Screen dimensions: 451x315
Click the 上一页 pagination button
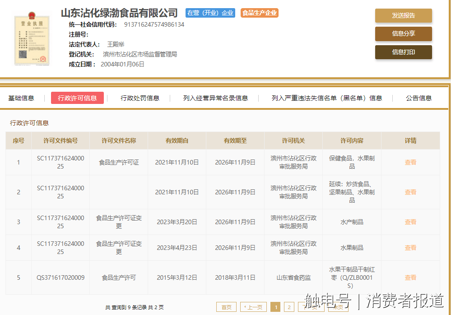[x=253, y=307]
